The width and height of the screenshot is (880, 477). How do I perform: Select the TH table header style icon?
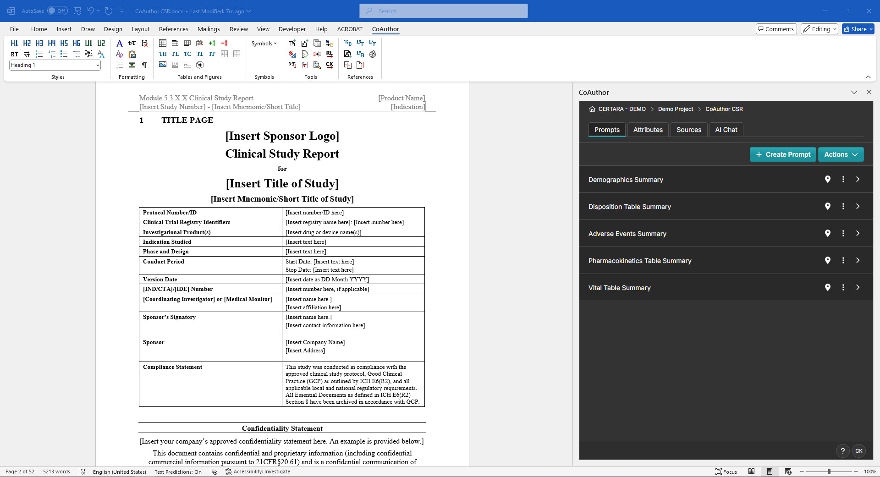(x=163, y=54)
